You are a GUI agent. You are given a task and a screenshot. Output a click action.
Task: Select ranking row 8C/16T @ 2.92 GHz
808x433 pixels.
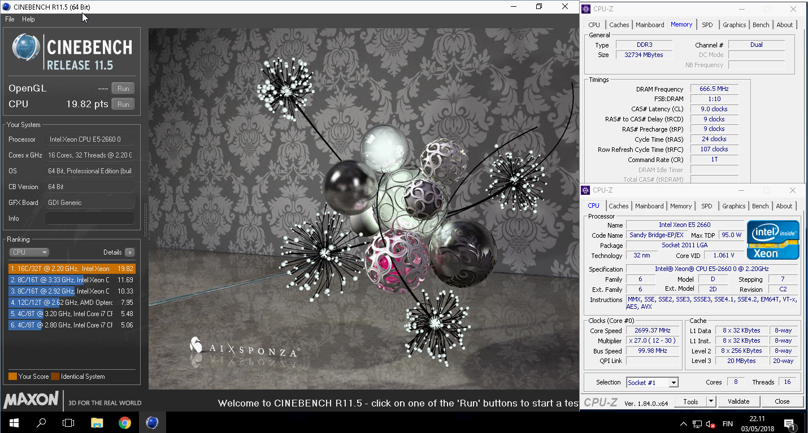(72, 291)
